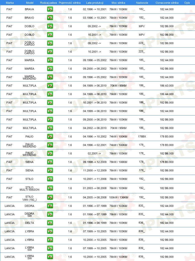Select the fuel icon in MAREA WEEKEND row
This screenshot has height=261, width=195.
[50, 77]
